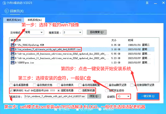Click date cell 1980/01/01 星期二
Screen dimensions: 166x114
point(139,45)
